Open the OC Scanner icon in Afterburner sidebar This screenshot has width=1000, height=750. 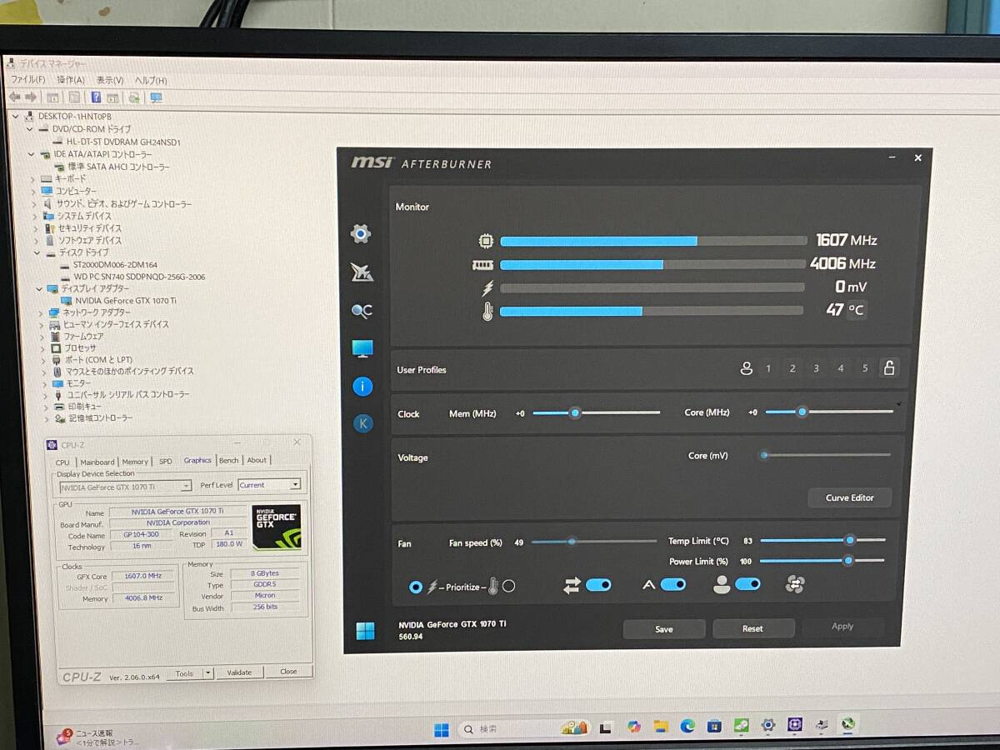point(362,311)
